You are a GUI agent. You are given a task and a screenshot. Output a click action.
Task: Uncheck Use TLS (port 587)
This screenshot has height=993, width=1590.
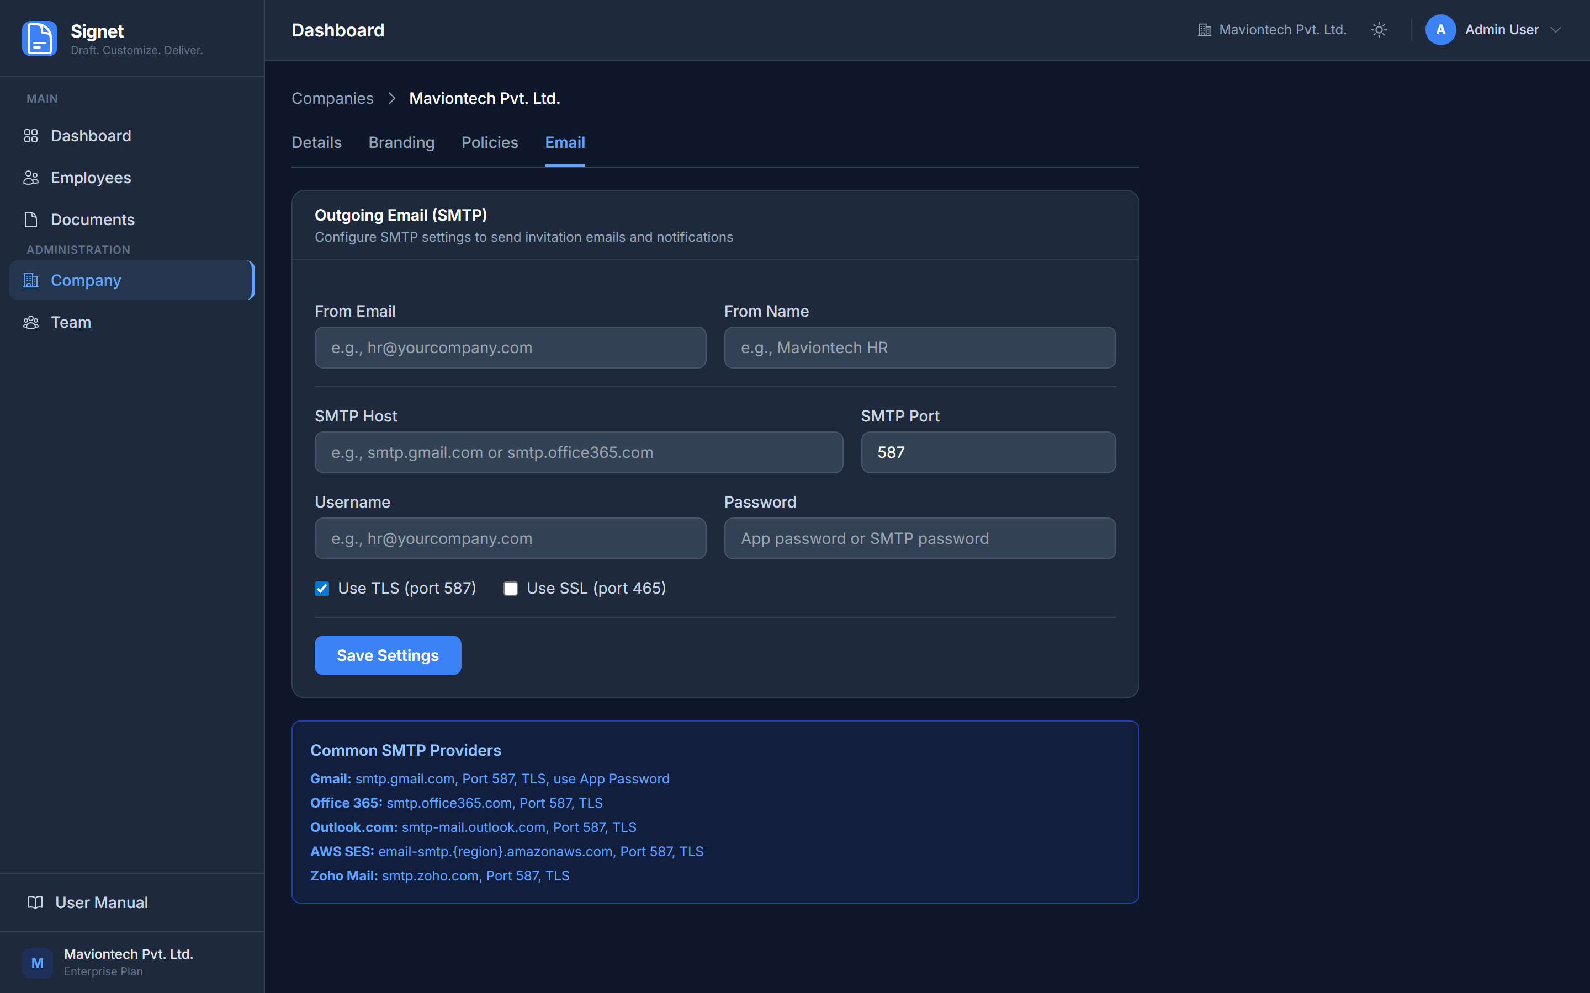(322, 589)
